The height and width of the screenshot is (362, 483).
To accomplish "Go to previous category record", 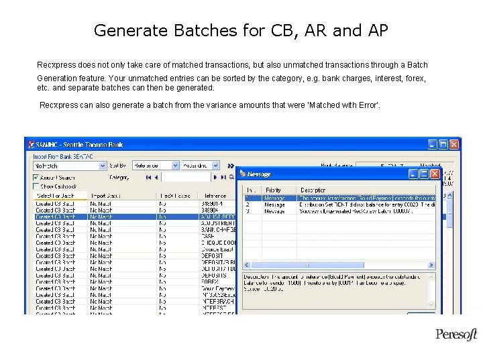I will tap(156, 177).
